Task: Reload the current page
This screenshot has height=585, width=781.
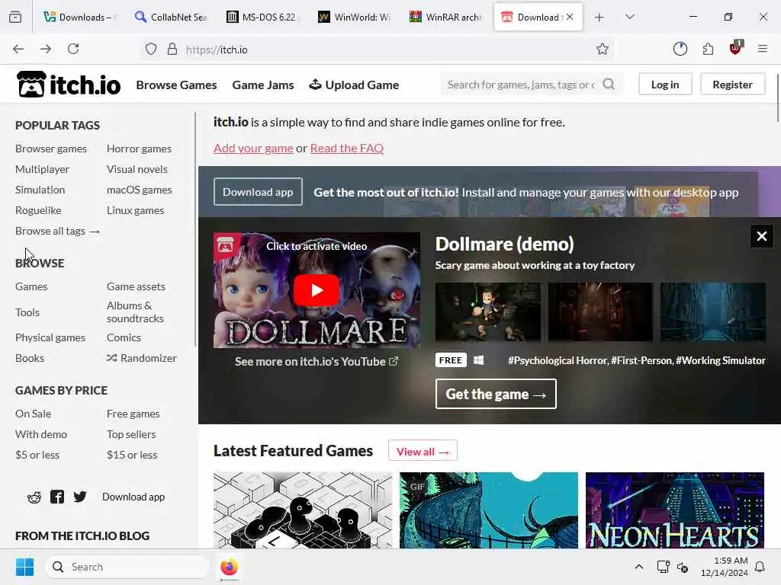Action: [x=73, y=49]
